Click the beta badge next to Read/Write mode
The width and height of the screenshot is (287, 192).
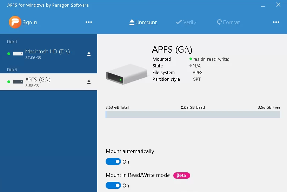pyautogui.click(x=181, y=175)
